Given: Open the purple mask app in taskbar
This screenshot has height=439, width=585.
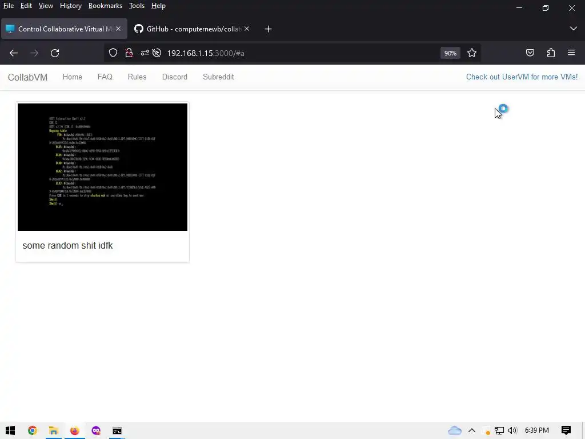Looking at the screenshot, I should [x=96, y=430].
